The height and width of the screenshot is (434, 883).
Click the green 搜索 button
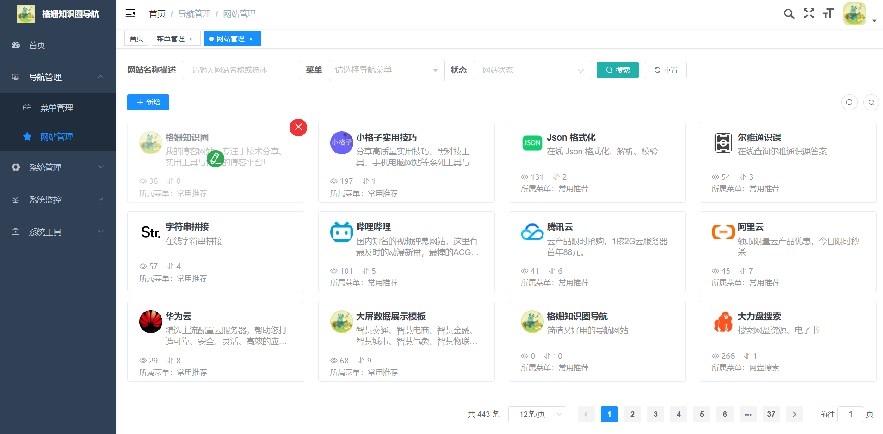coord(617,70)
